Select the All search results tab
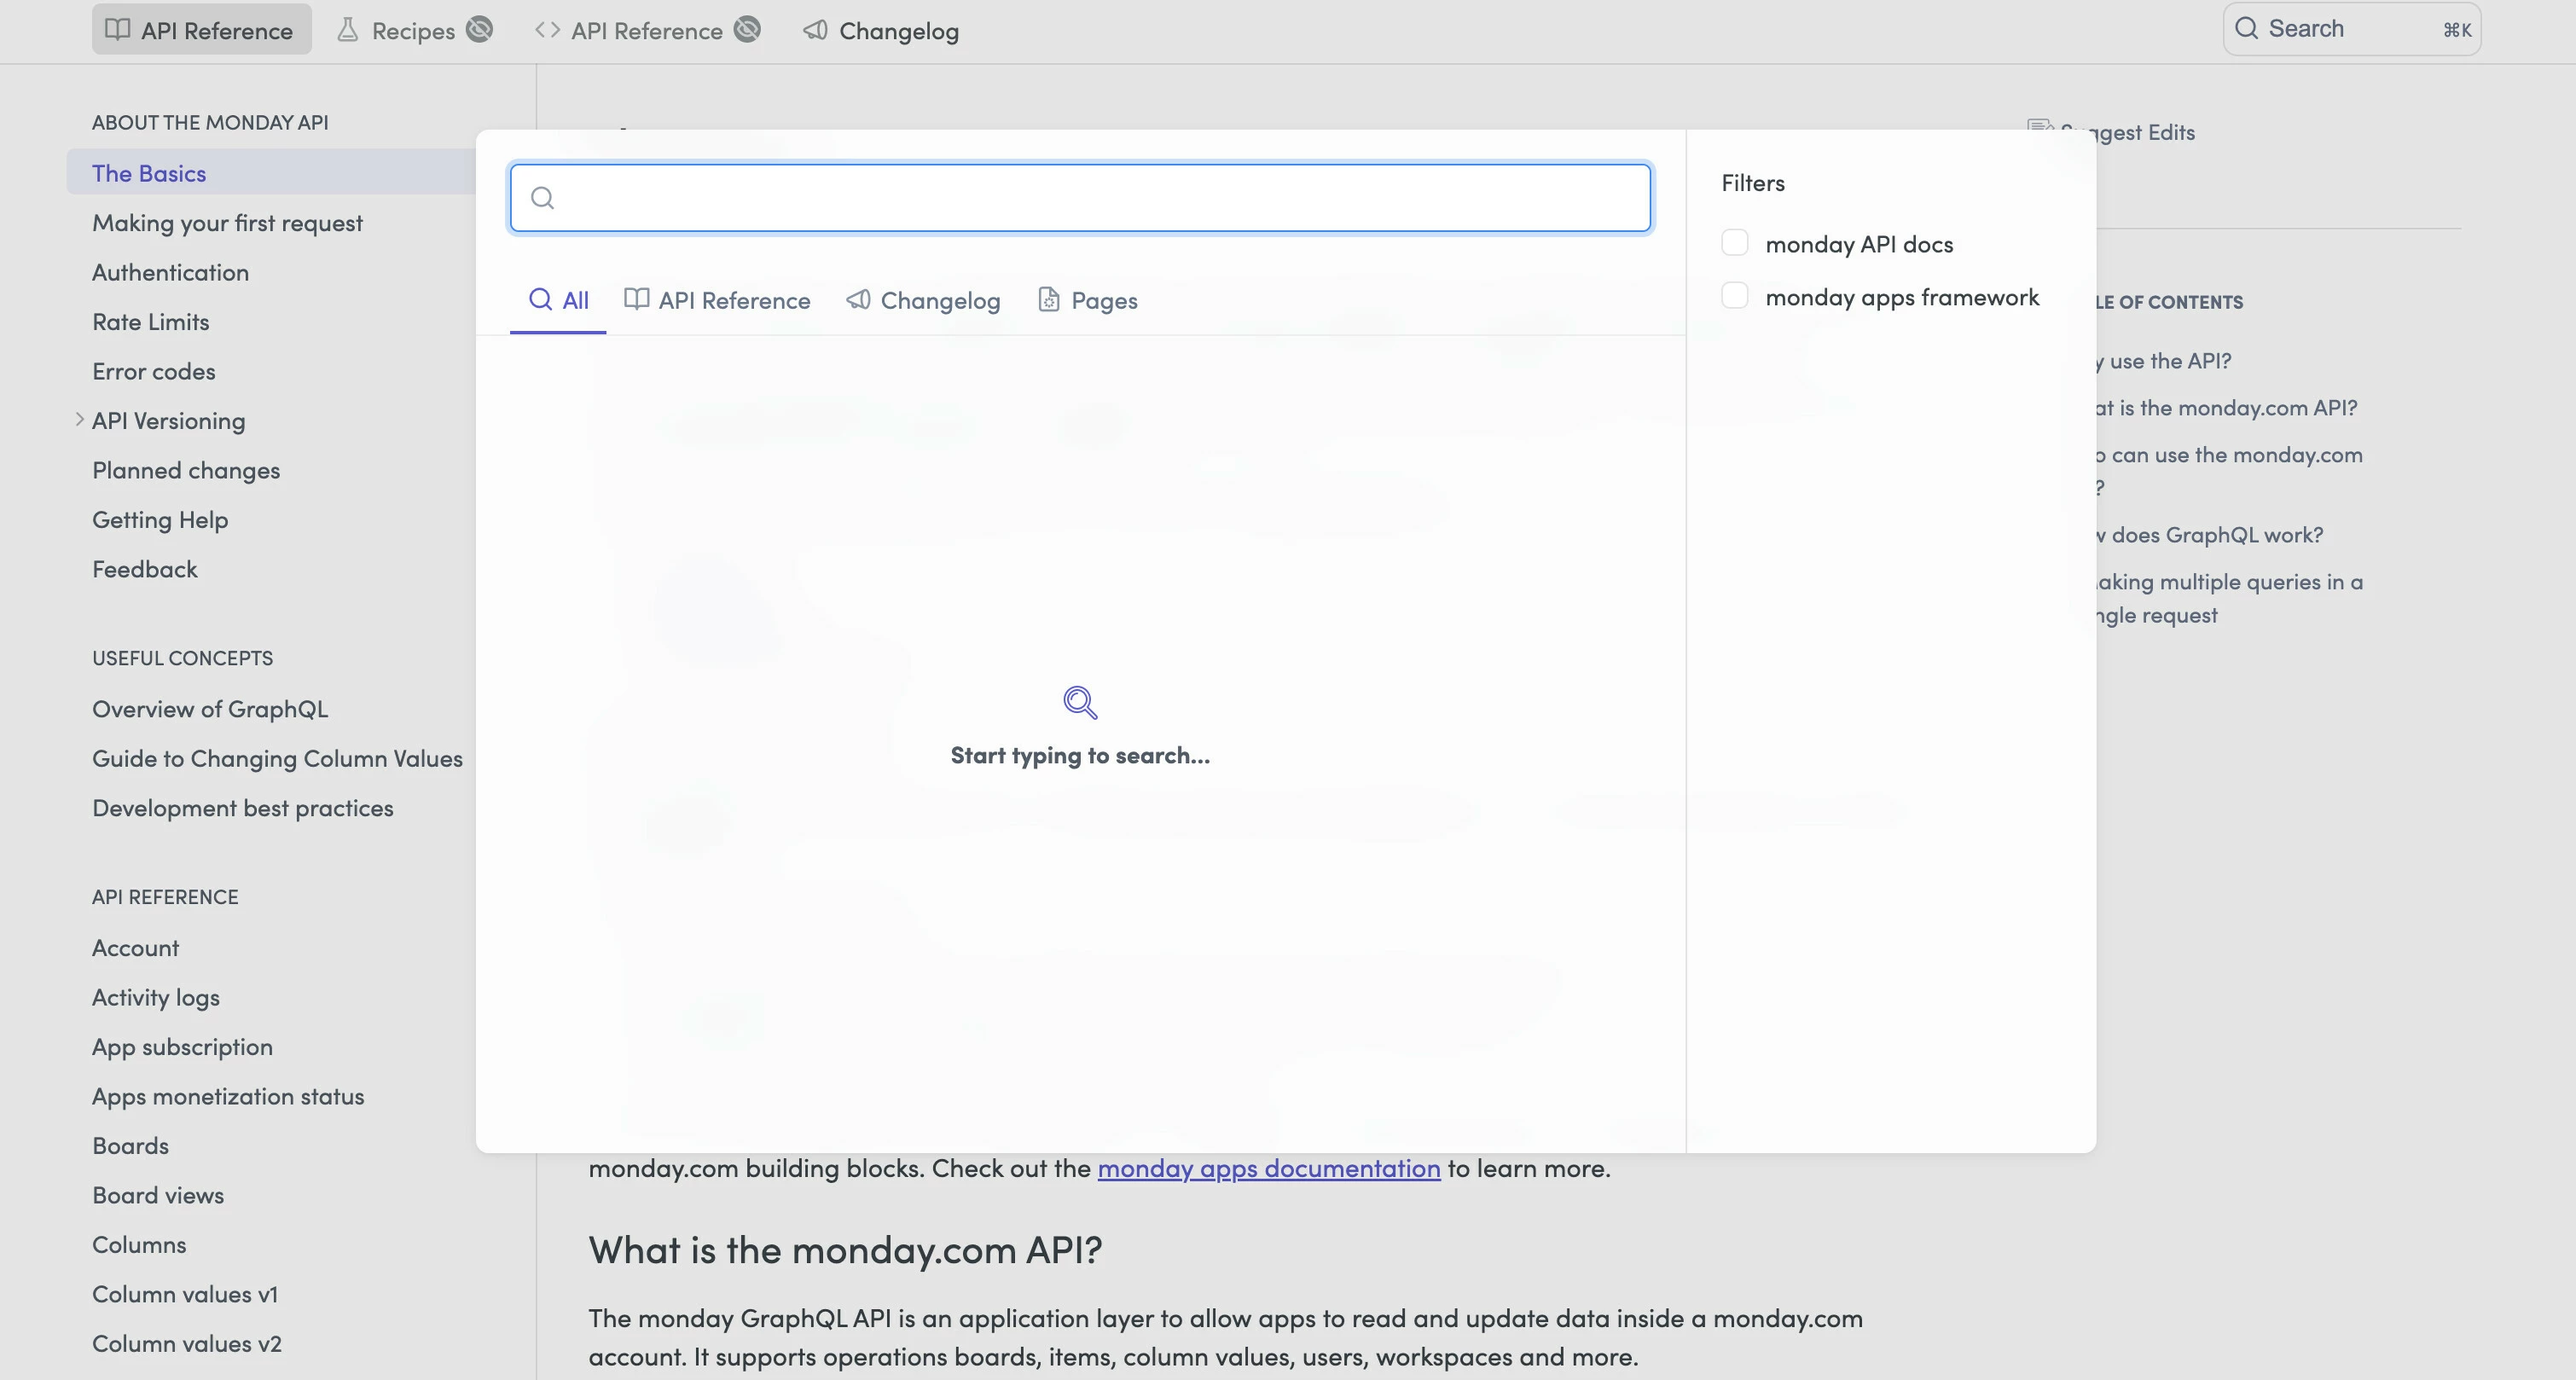The width and height of the screenshot is (2576, 1380). pos(558,300)
